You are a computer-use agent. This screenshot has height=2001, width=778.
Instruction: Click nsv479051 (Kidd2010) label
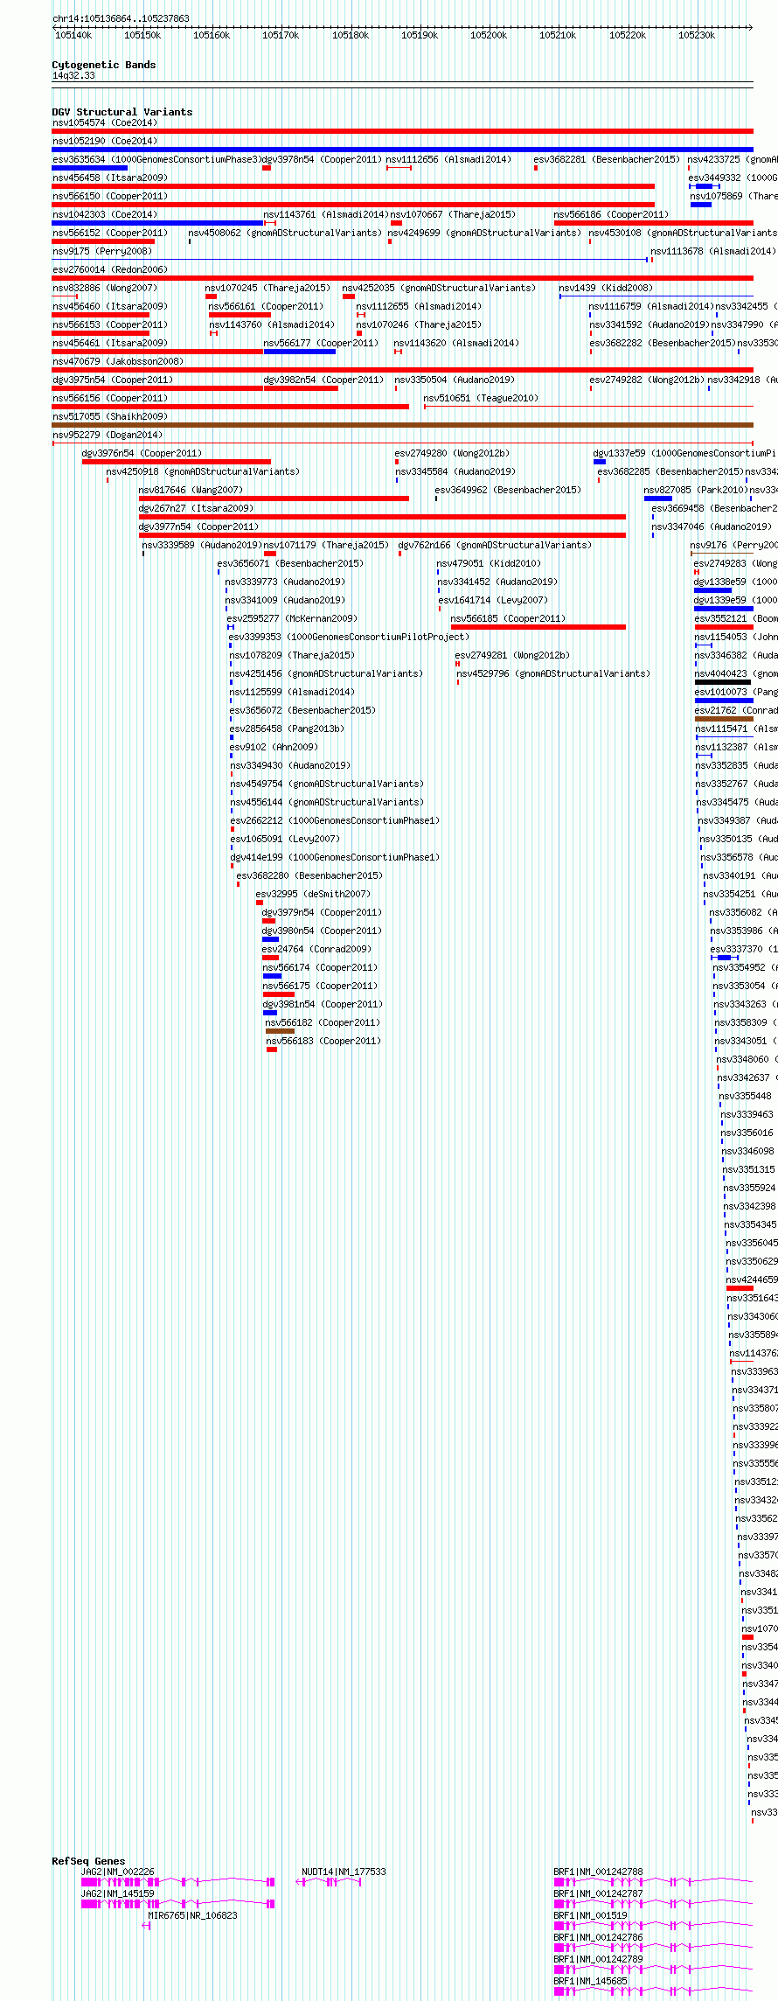[490, 563]
